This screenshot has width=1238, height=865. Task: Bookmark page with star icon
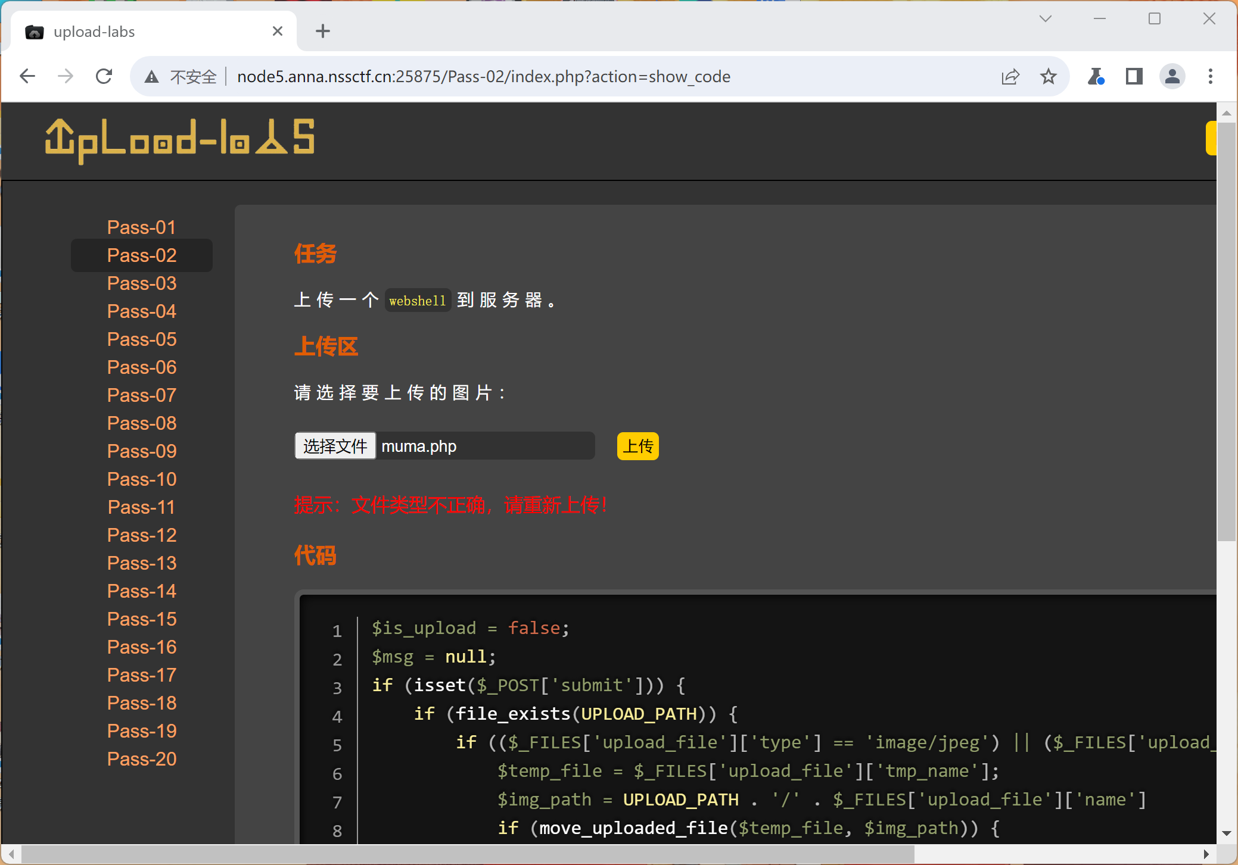[x=1048, y=76]
